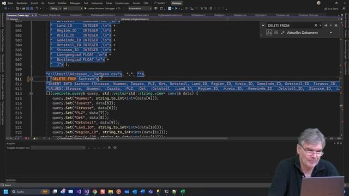Click the bookmark toolbar icon
Image resolution: width=349 pixels, height=196 pixels.
[x=211, y=9]
